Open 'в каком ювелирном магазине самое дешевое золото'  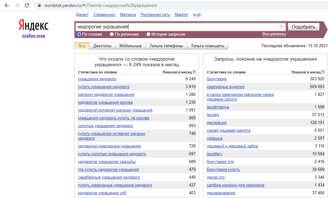click(240, 97)
